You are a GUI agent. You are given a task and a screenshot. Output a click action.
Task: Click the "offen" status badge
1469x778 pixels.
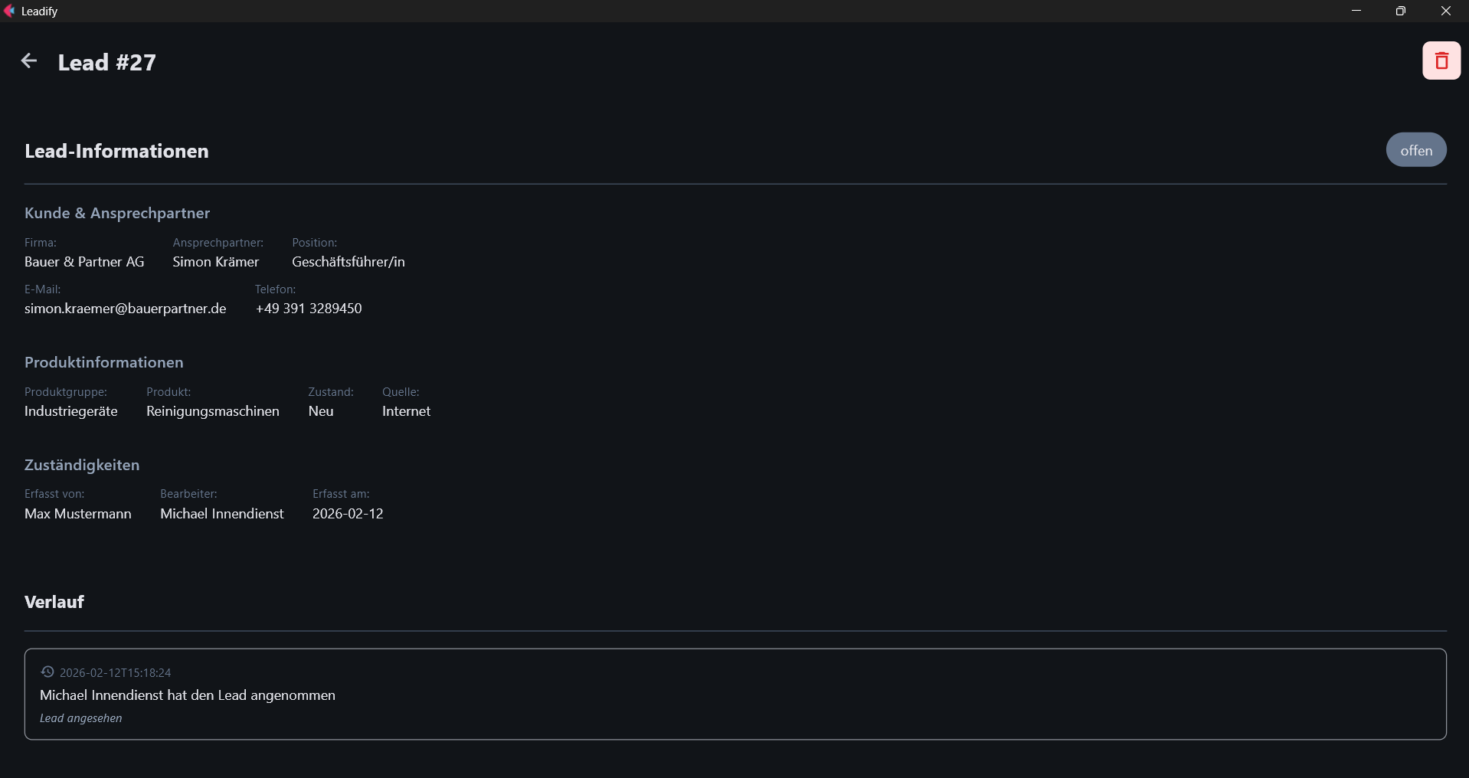point(1415,150)
